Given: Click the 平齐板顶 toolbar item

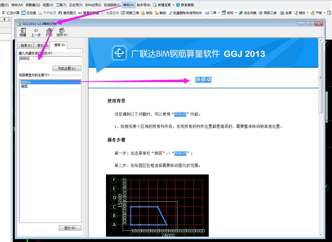Looking at the screenshot, I should [x=47, y=13].
